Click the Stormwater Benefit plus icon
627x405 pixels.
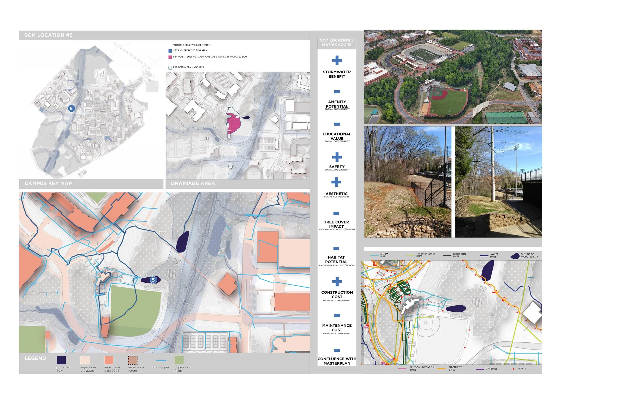(337, 60)
